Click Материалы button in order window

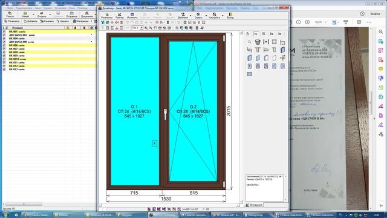[80, 21]
